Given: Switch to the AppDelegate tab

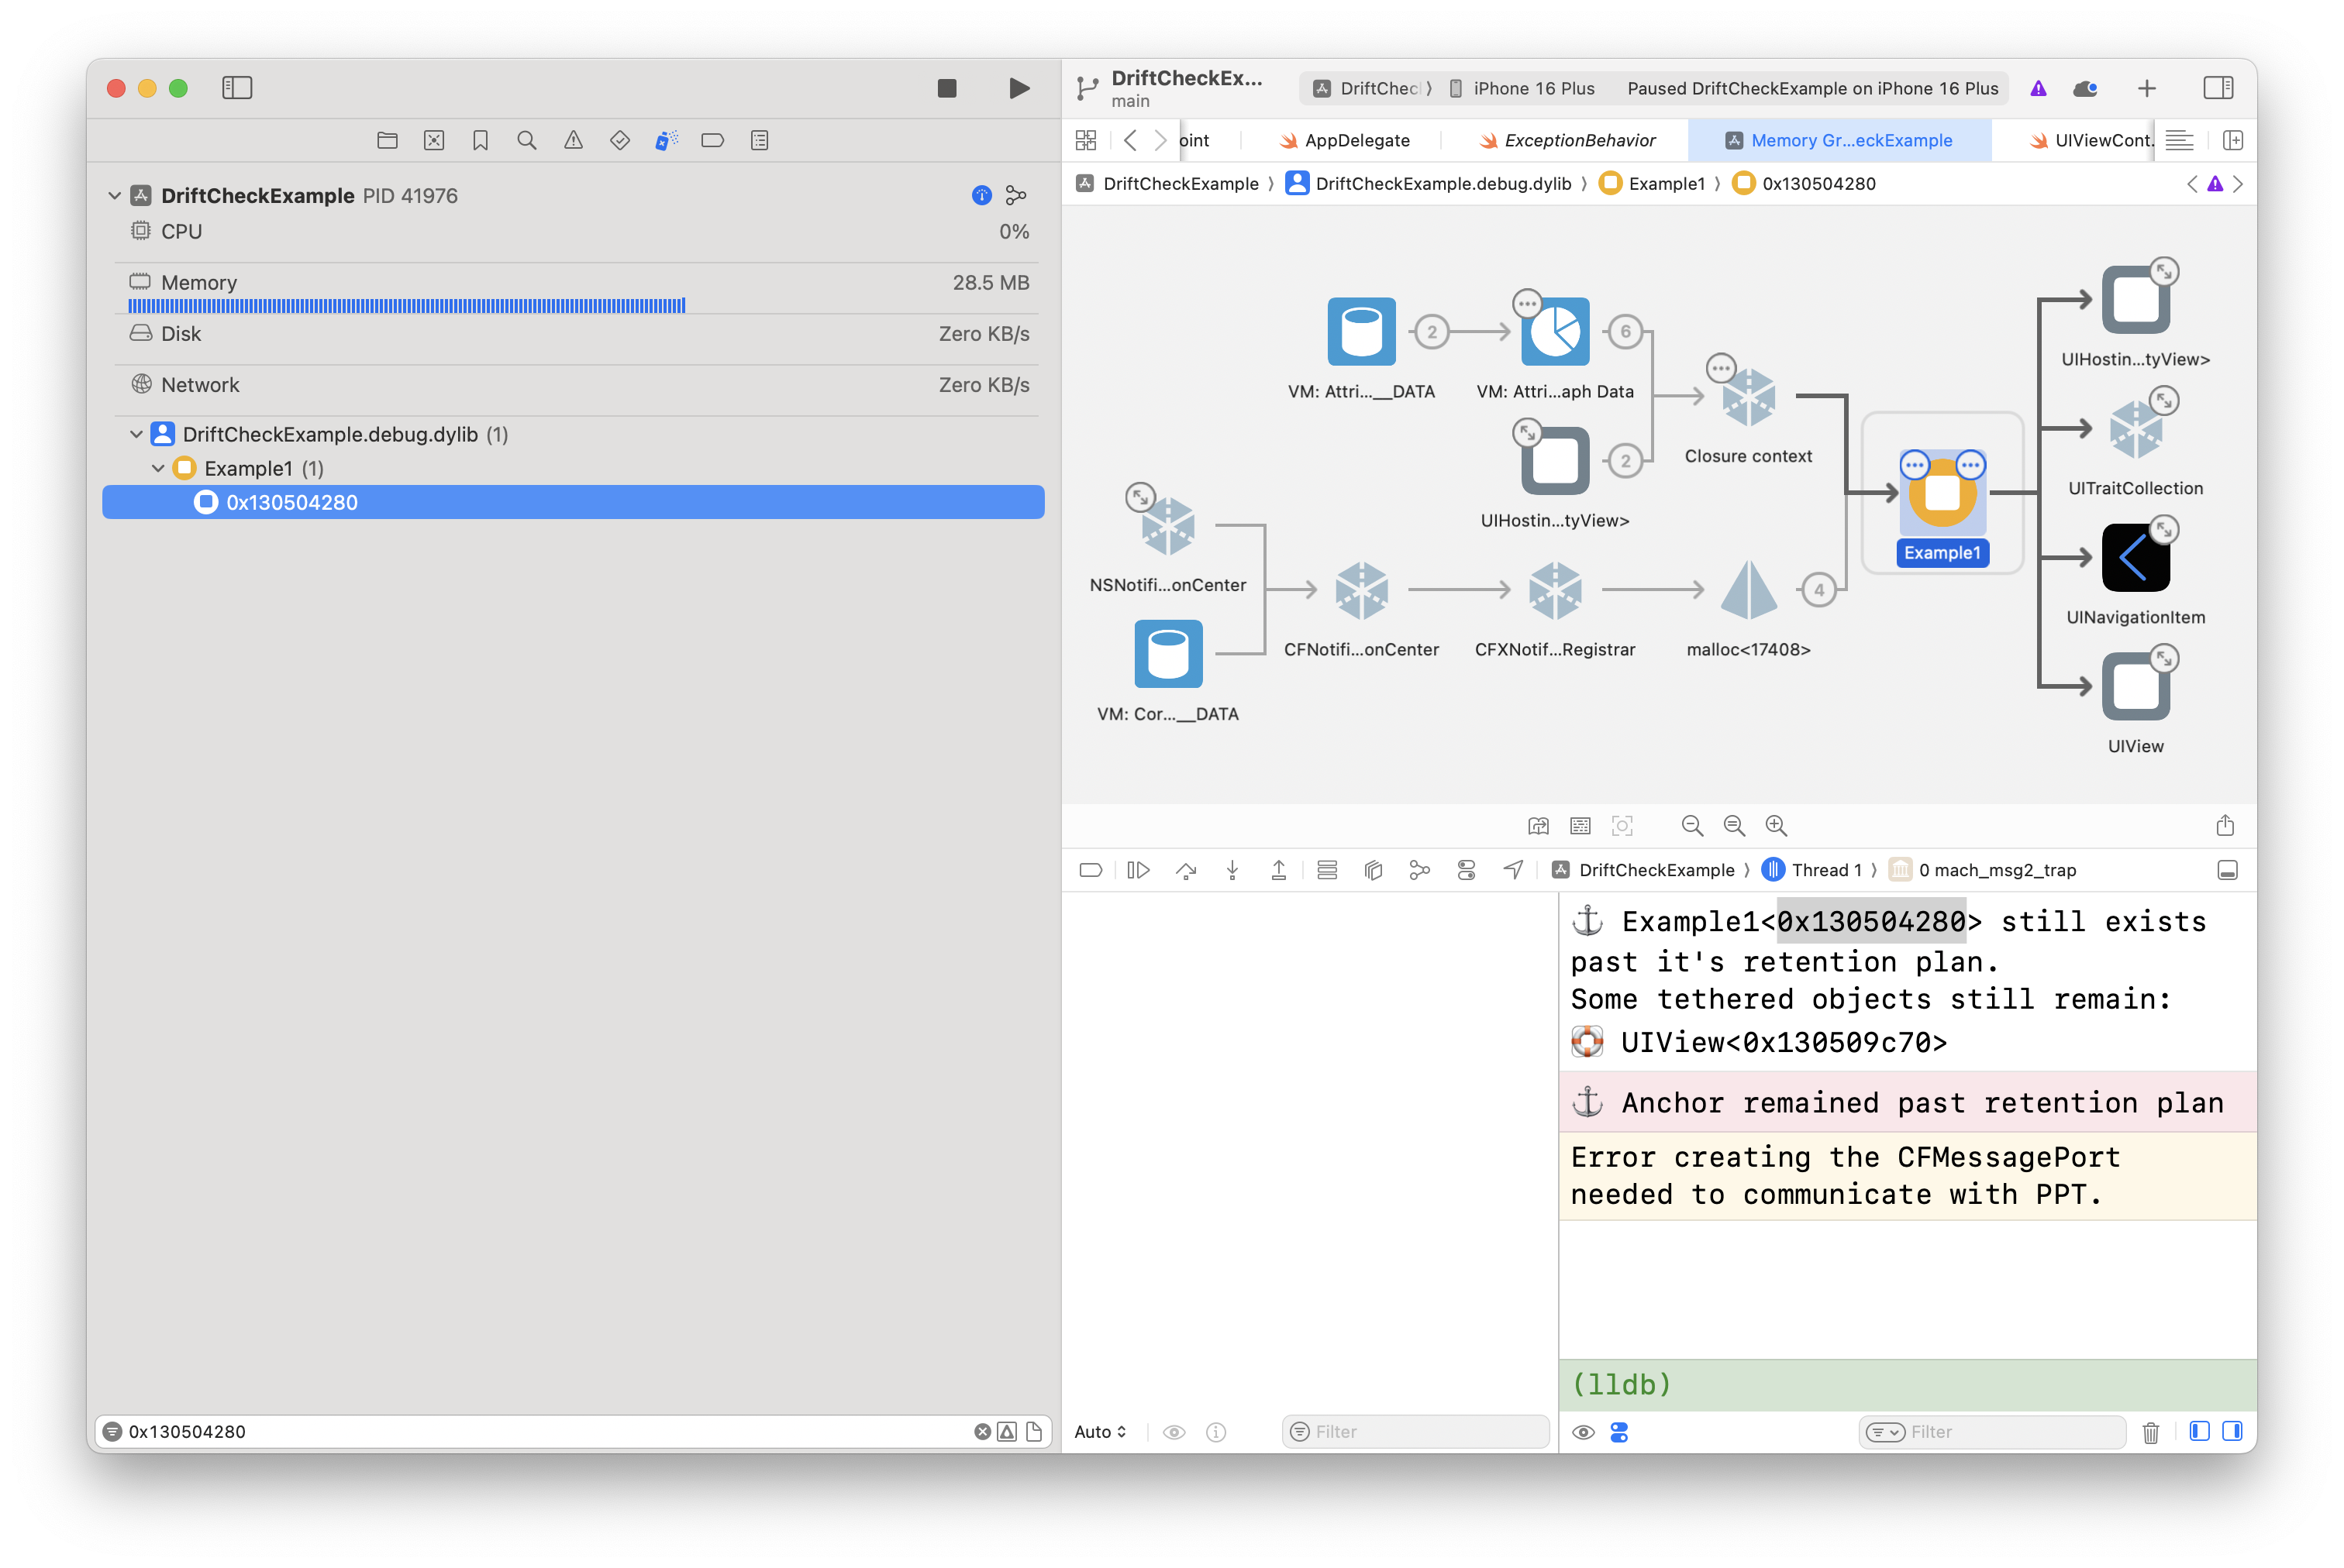Looking at the screenshot, I should [1356, 140].
